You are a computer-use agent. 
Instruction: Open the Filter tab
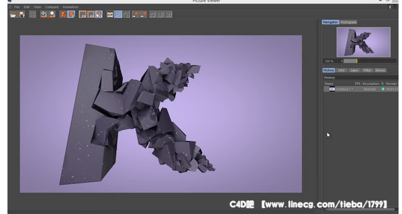pos(367,70)
